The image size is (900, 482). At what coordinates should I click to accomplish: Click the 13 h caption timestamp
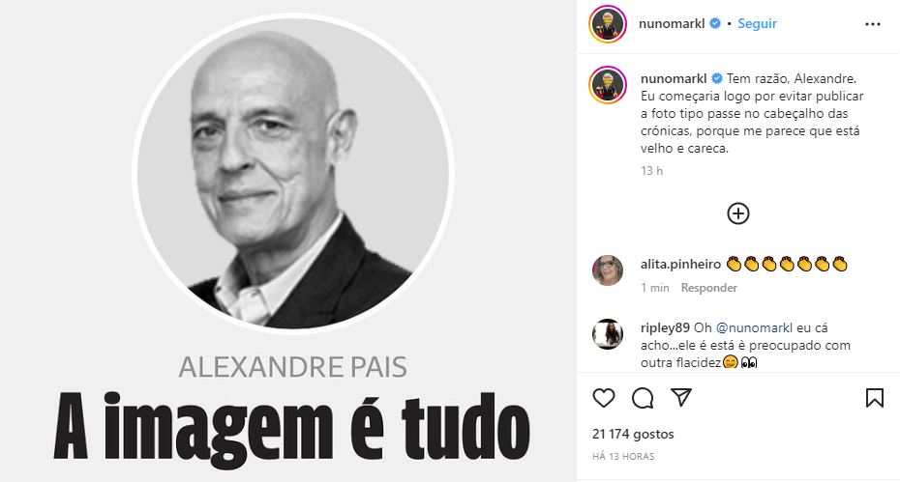tap(651, 171)
